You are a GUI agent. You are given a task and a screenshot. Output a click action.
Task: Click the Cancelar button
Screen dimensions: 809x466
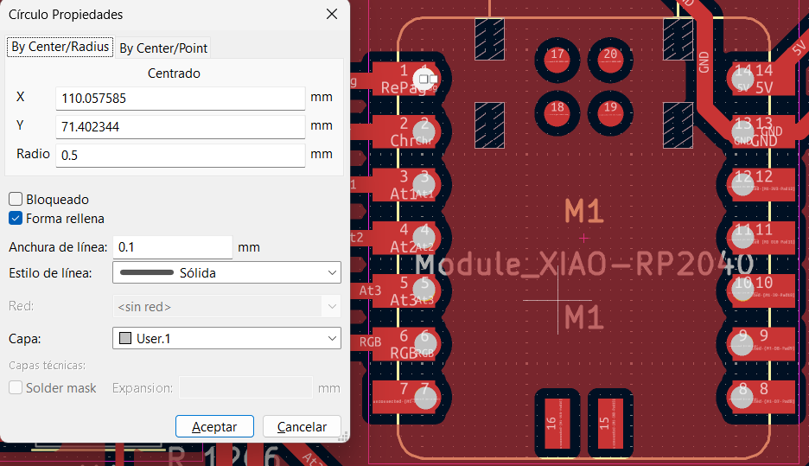[x=302, y=427]
